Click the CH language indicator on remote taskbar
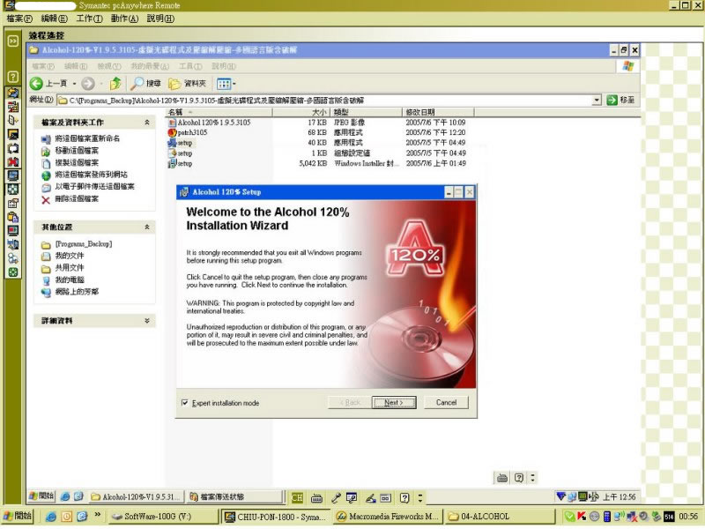The width and height of the screenshot is (705, 529). point(297,497)
